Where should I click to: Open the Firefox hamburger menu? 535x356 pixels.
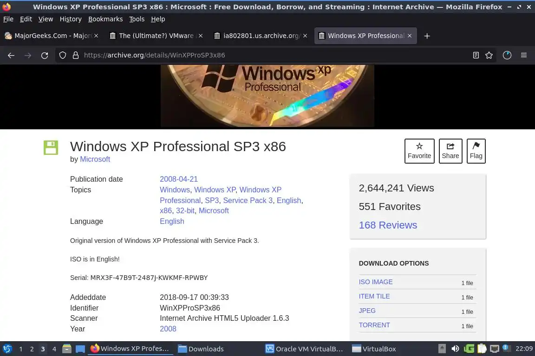tap(524, 55)
